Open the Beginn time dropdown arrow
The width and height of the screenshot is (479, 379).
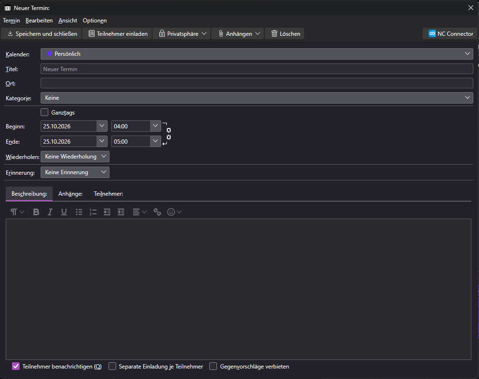coord(155,126)
